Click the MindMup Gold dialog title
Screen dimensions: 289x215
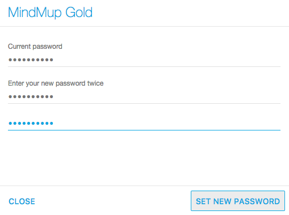tap(50, 12)
